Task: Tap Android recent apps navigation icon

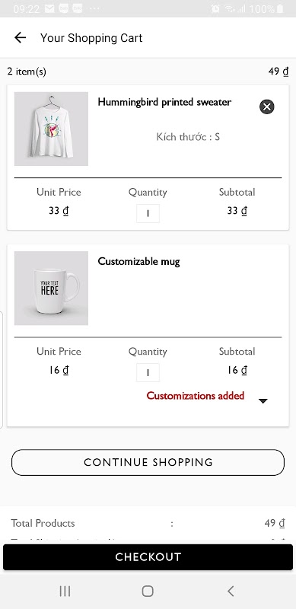Action: [x=65, y=591]
